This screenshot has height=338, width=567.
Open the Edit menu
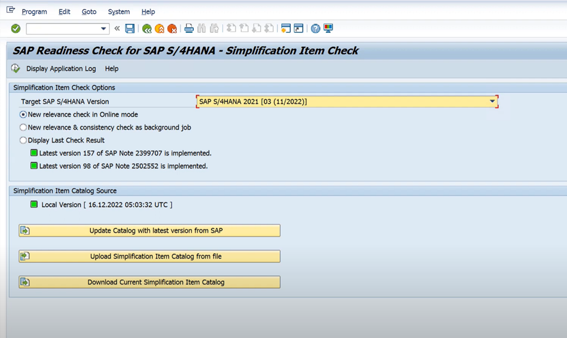(65, 12)
